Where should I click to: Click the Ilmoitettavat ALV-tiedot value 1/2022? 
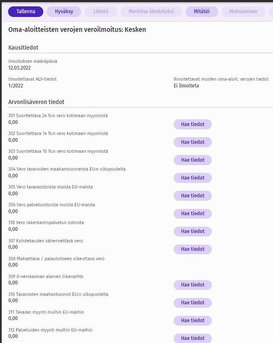[16, 85]
